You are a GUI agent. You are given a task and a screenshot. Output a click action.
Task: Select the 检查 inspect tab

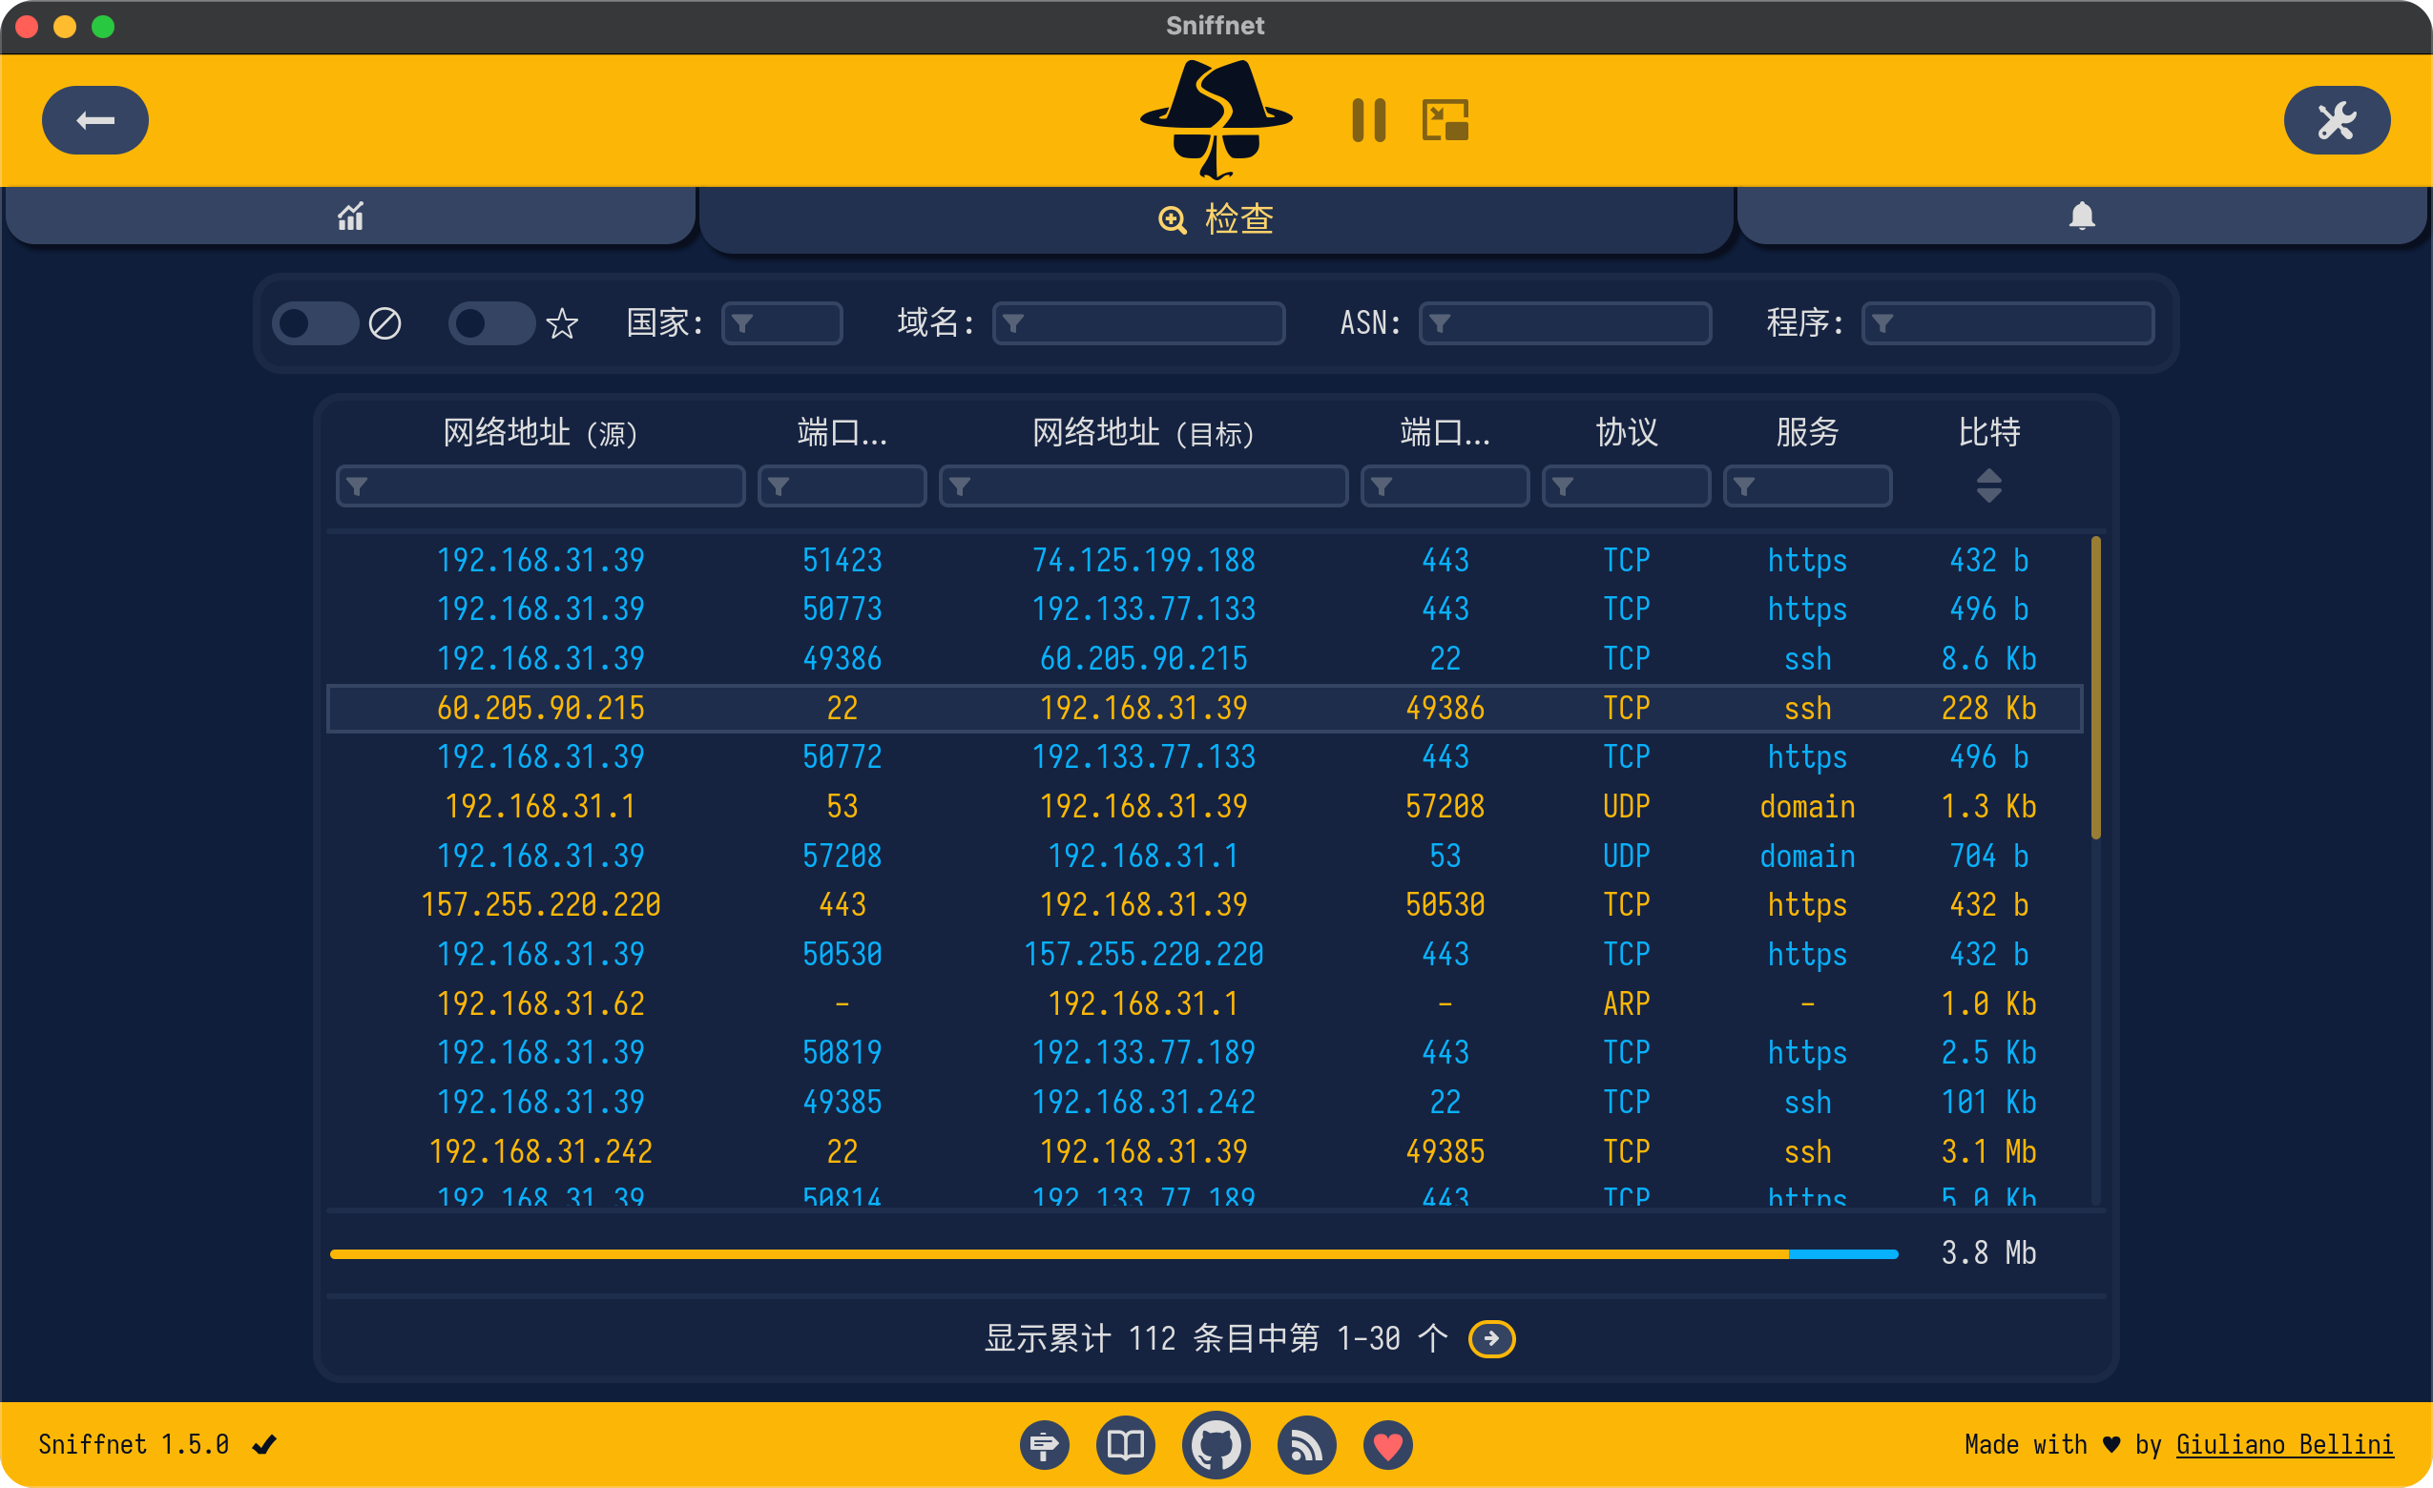[x=1216, y=219]
